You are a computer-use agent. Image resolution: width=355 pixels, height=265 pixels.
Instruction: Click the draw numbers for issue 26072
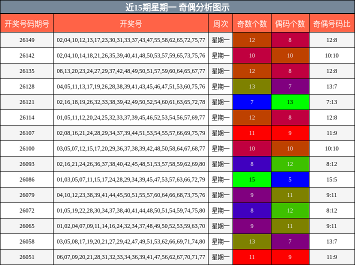tap(131, 210)
